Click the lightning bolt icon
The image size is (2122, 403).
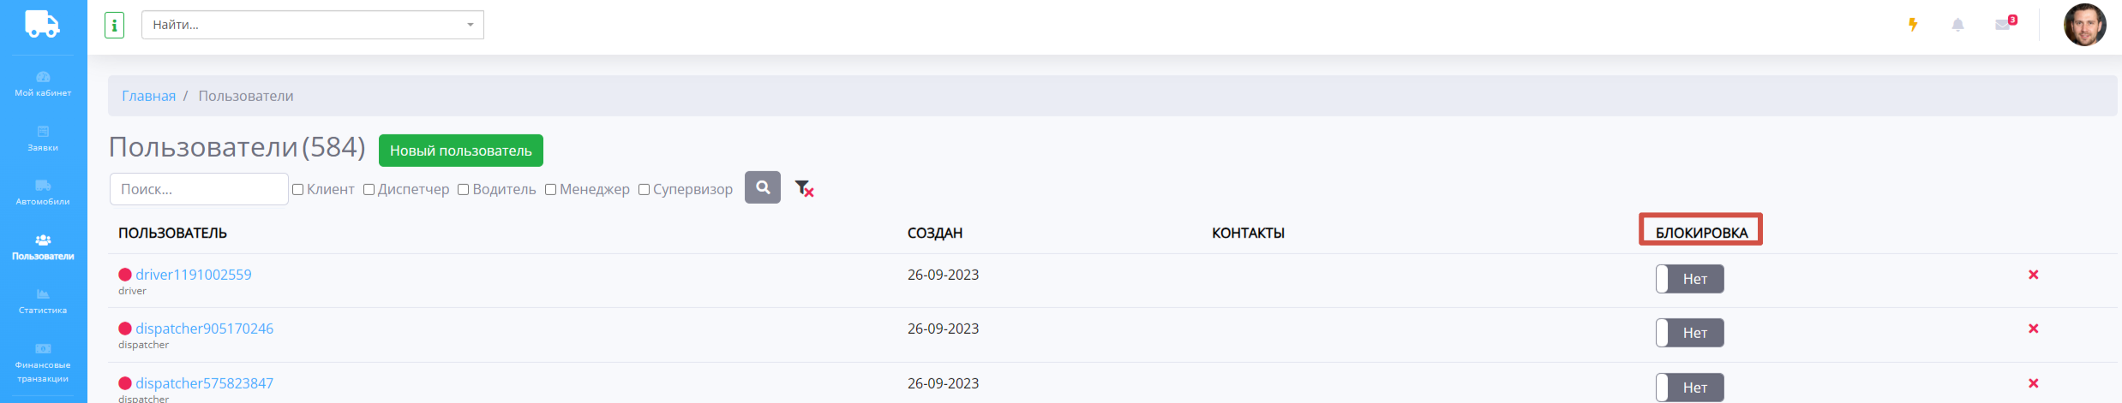(x=1912, y=25)
